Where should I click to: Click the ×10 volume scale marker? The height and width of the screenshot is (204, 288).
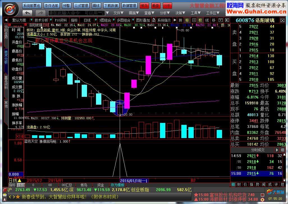point(19,136)
